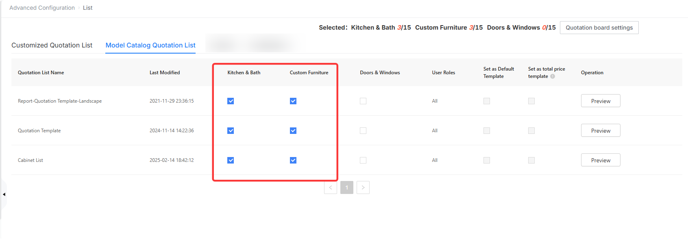Go to next page arrow
The width and height of the screenshot is (688, 239).
pos(363,187)
